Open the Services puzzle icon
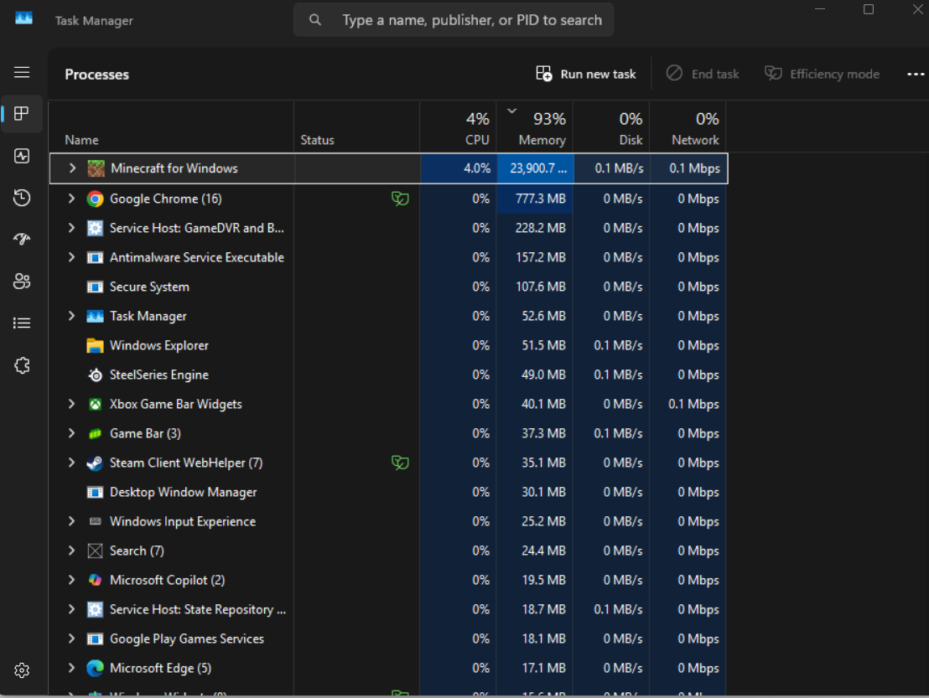929x698 pixels. coord(22,365)
